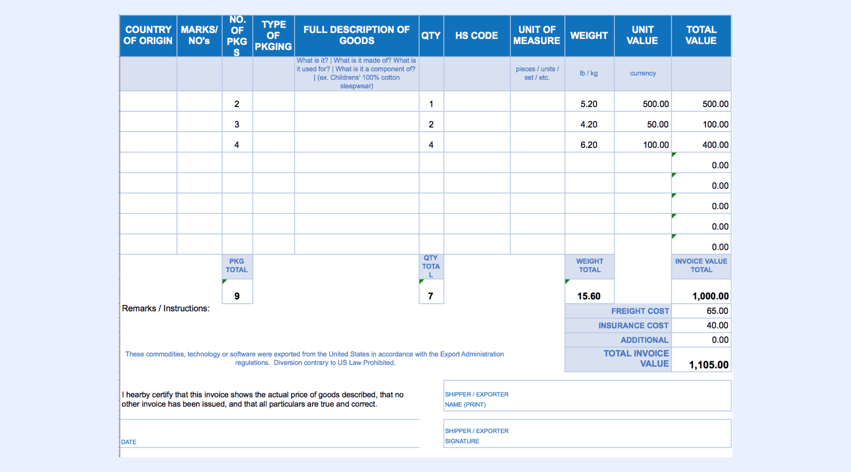Click the TOTAL INVOICE VALUE label
Viewport: 851px width, 472px height.
[618, 359]
